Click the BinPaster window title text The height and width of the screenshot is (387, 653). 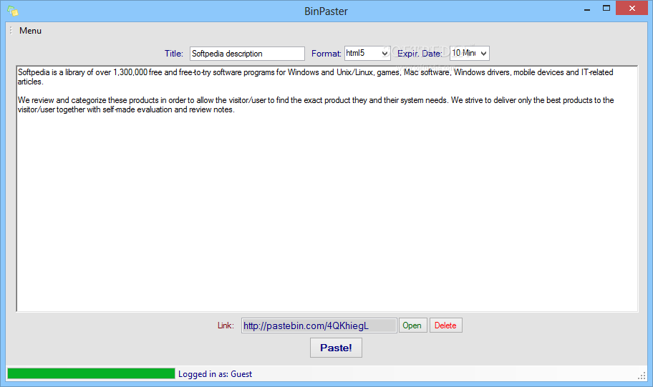point(326,11)
